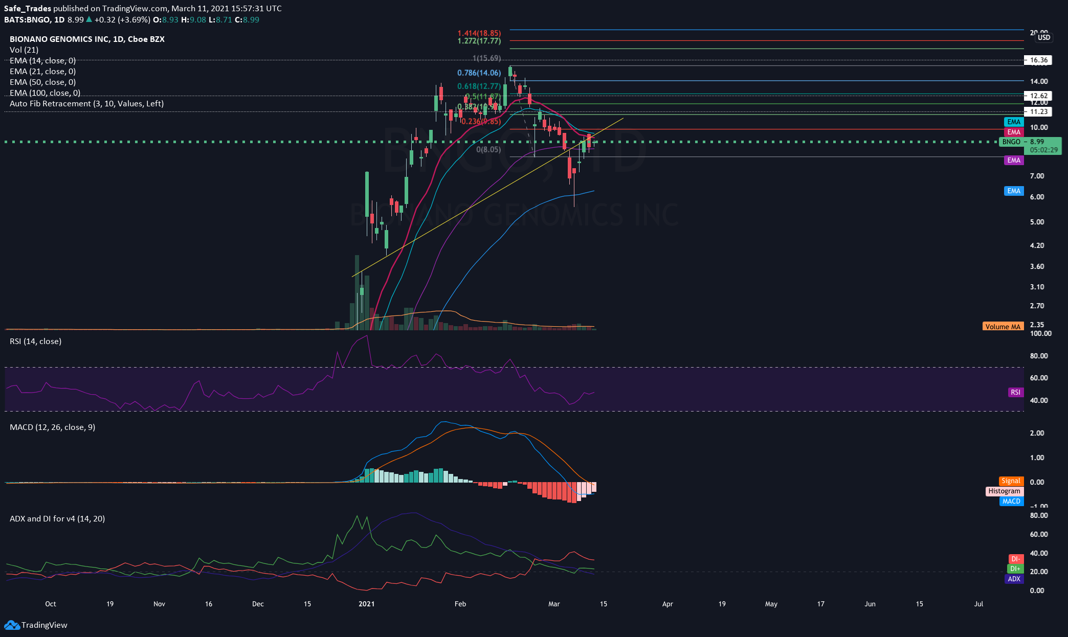Click the BNGO price tag on axis
This screenshot has width=1068, height=637.
(1011, 142)
